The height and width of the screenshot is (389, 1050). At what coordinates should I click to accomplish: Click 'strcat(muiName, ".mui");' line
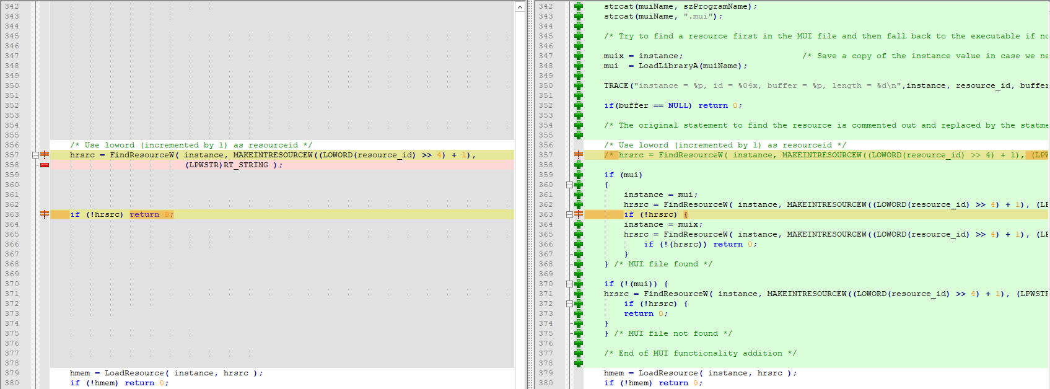[x=663, y=16]
